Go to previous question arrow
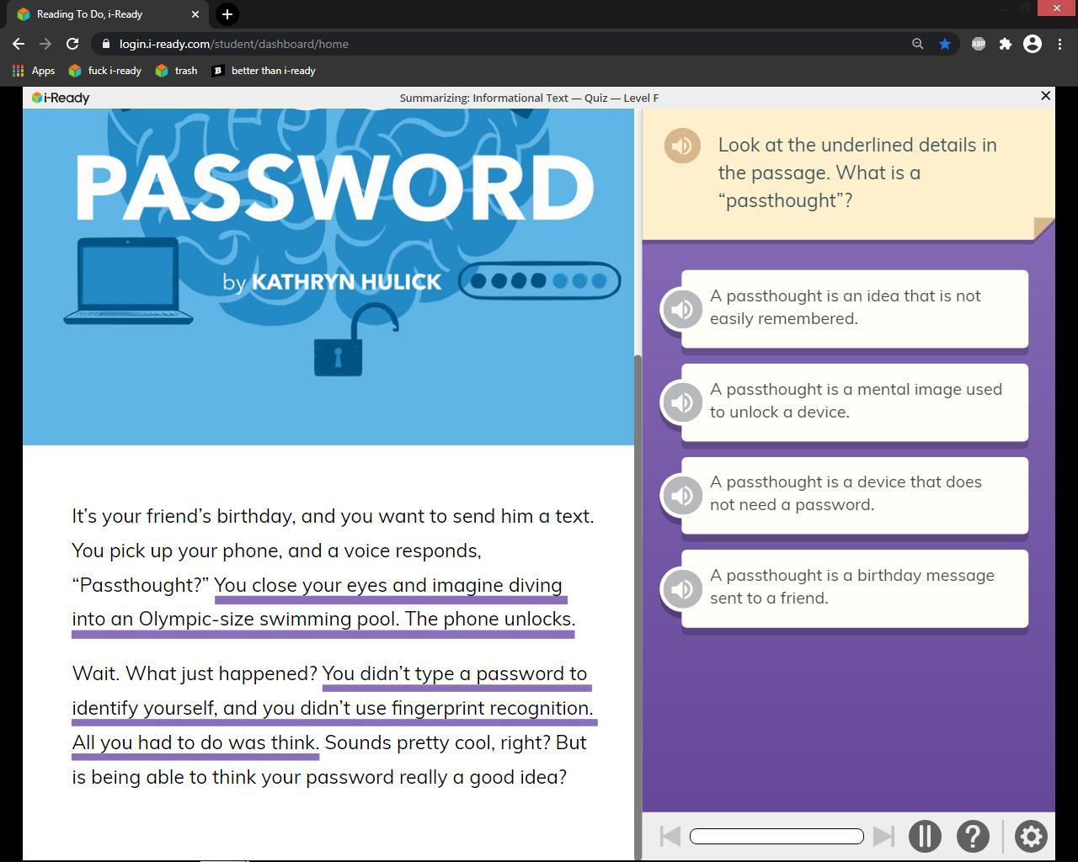1078x862 pixels. 670,836
